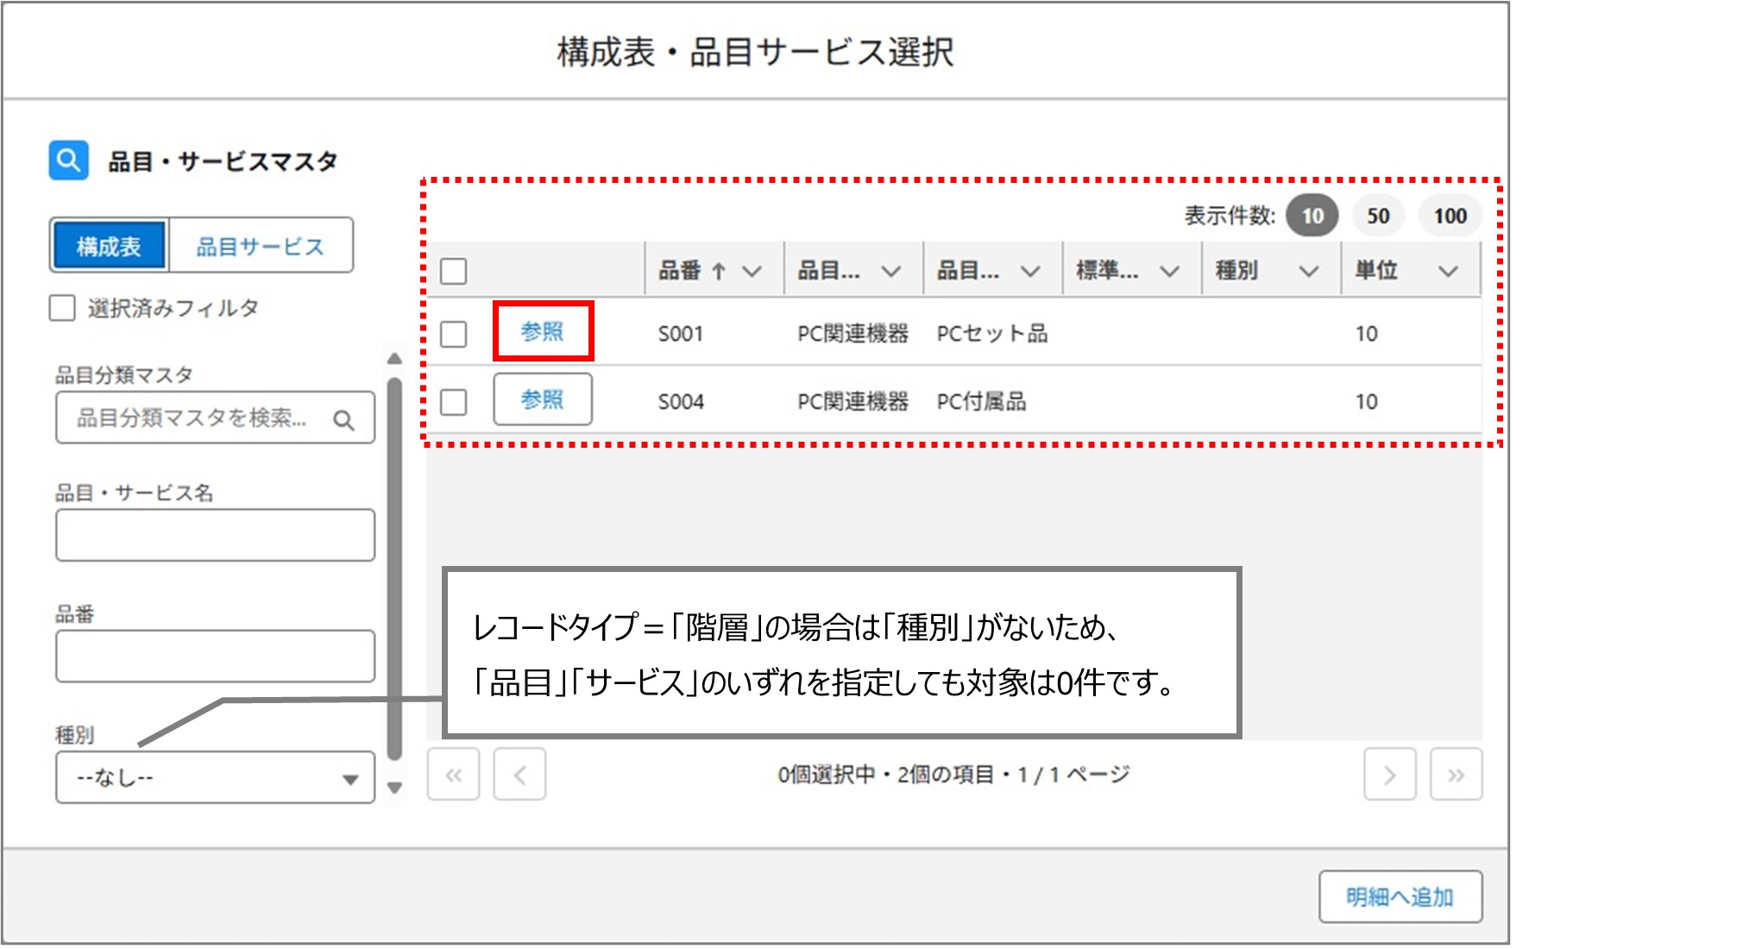1749x949 pixels.
Task: Click the scrollbar down arrow in filter panel
Action: [395, 789]
